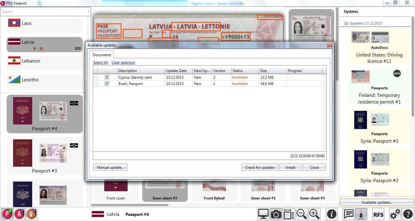Click the Clear selection link

123,63
